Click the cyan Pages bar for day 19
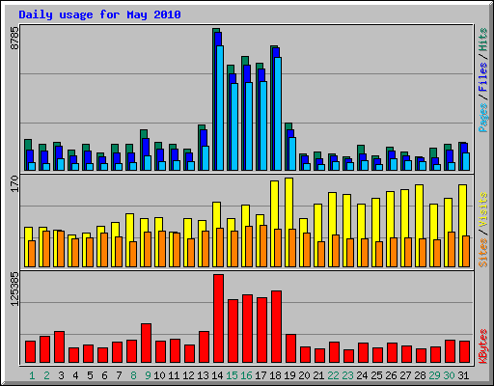This screenshot has height=386, width=494. point(292,153)
